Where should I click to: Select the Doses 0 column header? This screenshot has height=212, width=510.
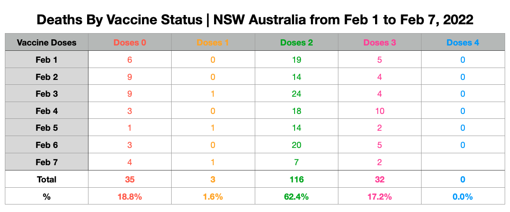[130, 42]
